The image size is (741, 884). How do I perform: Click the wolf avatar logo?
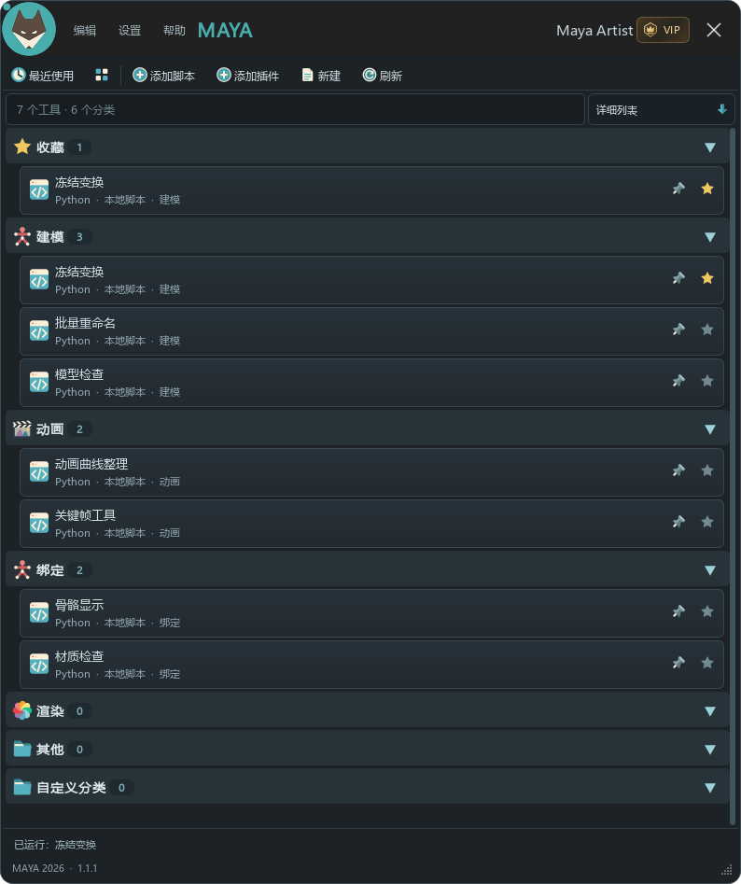tap(29, 29)
